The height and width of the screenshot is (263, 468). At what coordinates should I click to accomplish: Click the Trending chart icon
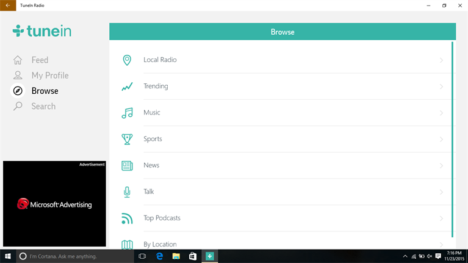pos(127,86)
